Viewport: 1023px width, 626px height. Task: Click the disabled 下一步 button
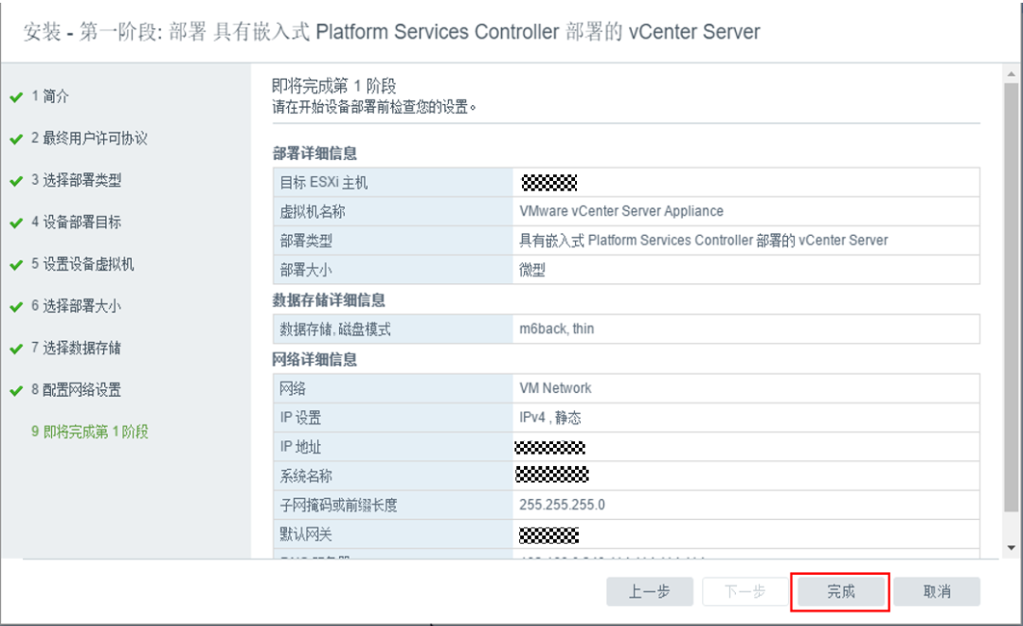tap(745, 592)
